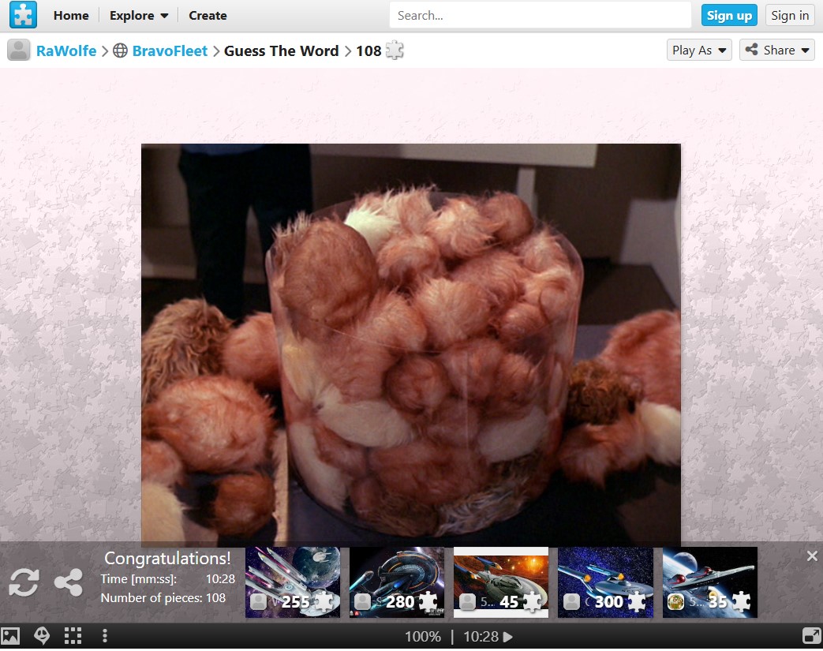Click the puzzle piece icon next to 108
The height and width of the screenshot is (651, 823).
pos(395,51)
